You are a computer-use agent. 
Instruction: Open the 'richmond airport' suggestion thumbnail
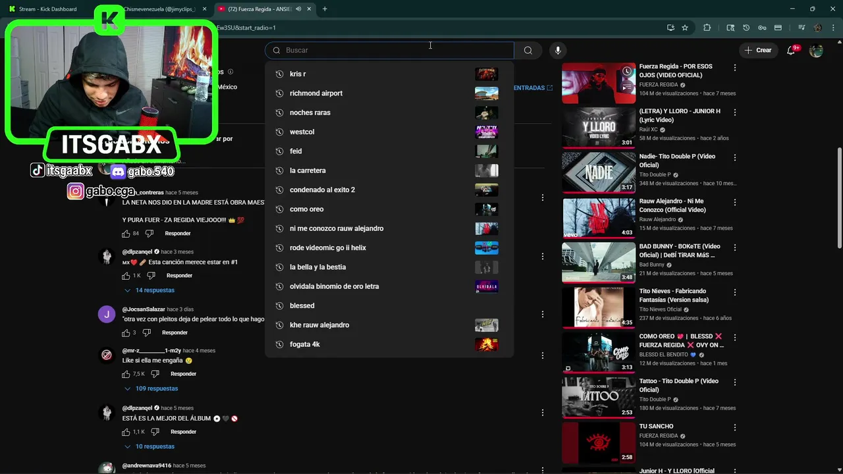[487, 93]
